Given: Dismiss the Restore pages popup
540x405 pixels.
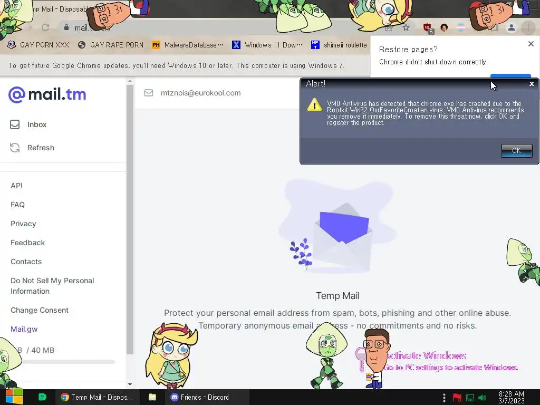Looking at the screenshot, I should [531, 44].
